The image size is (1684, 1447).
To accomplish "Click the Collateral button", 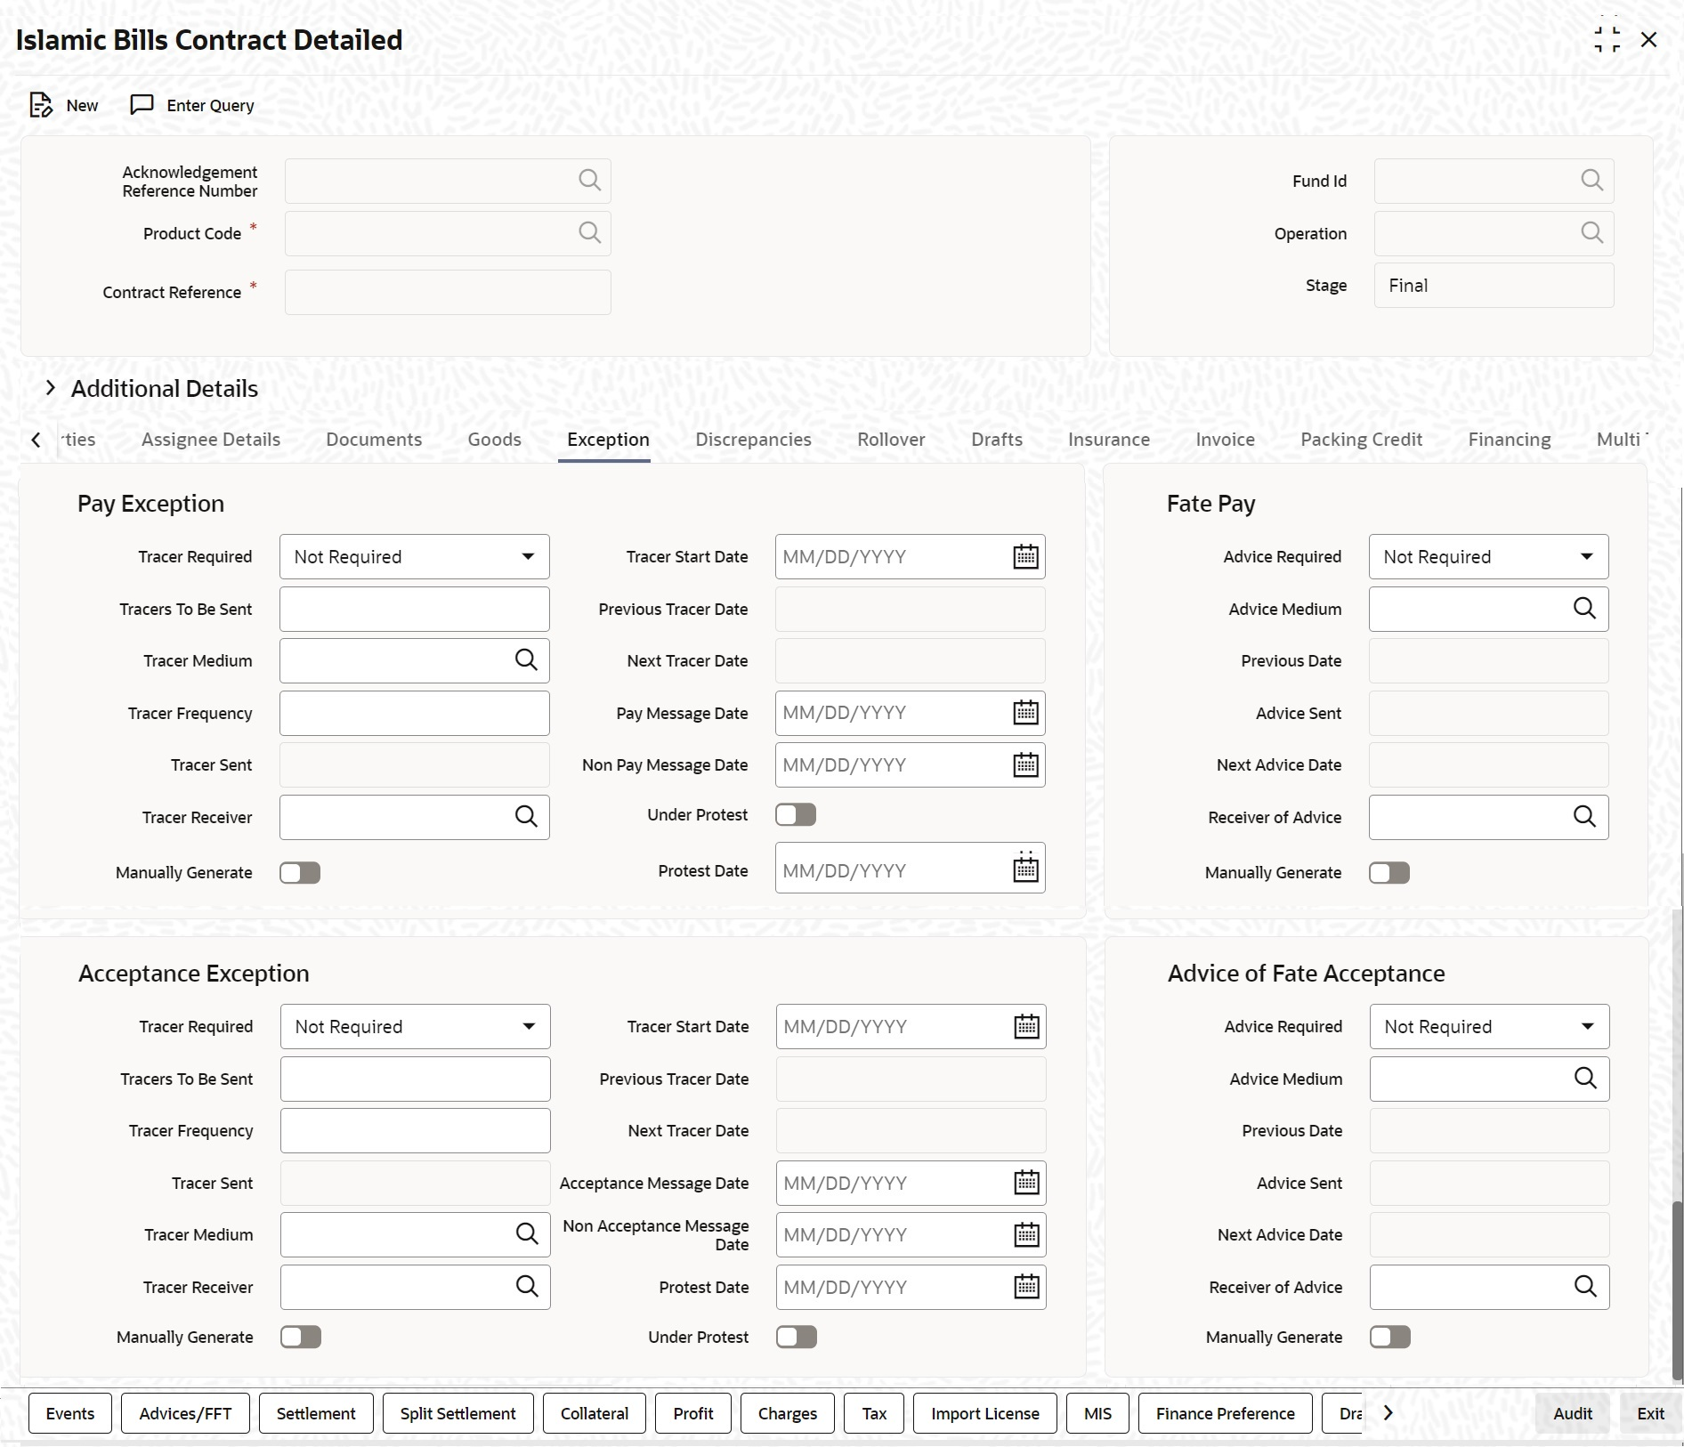I will (x=595, y=1413).
